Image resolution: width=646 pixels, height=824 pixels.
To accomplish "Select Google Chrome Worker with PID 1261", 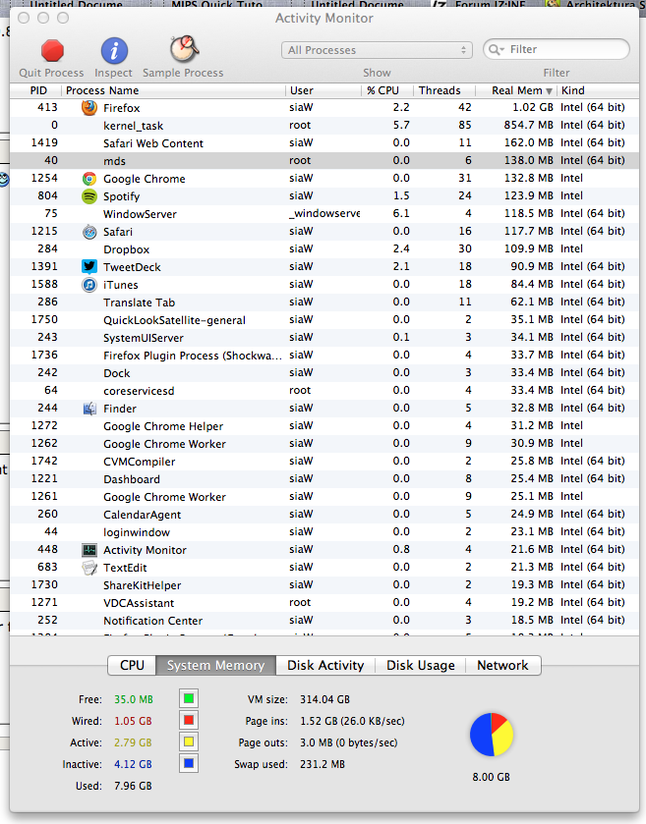I will pos(324,497).
